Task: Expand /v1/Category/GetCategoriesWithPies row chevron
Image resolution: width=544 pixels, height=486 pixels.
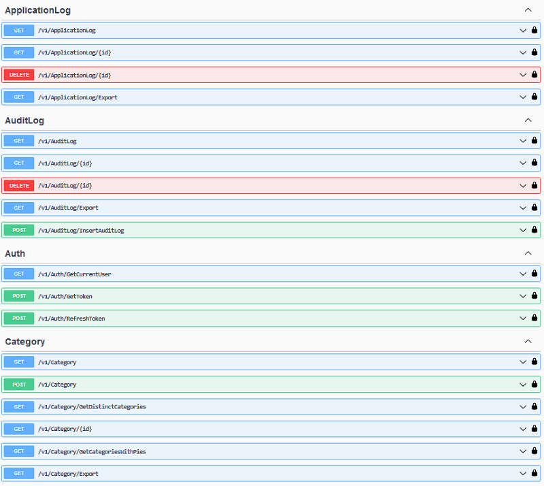Action: click(523, 451)
